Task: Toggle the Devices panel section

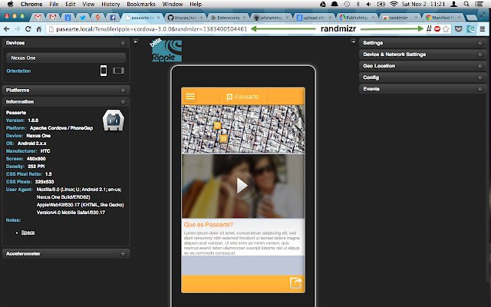Action: pyautogui.click(x=66, y=43)
